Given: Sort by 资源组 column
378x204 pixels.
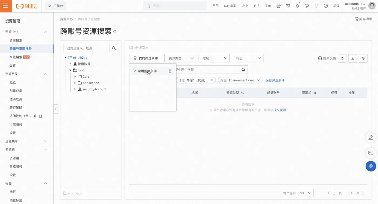Looking at the screenshot, I should tap(315, 93).
